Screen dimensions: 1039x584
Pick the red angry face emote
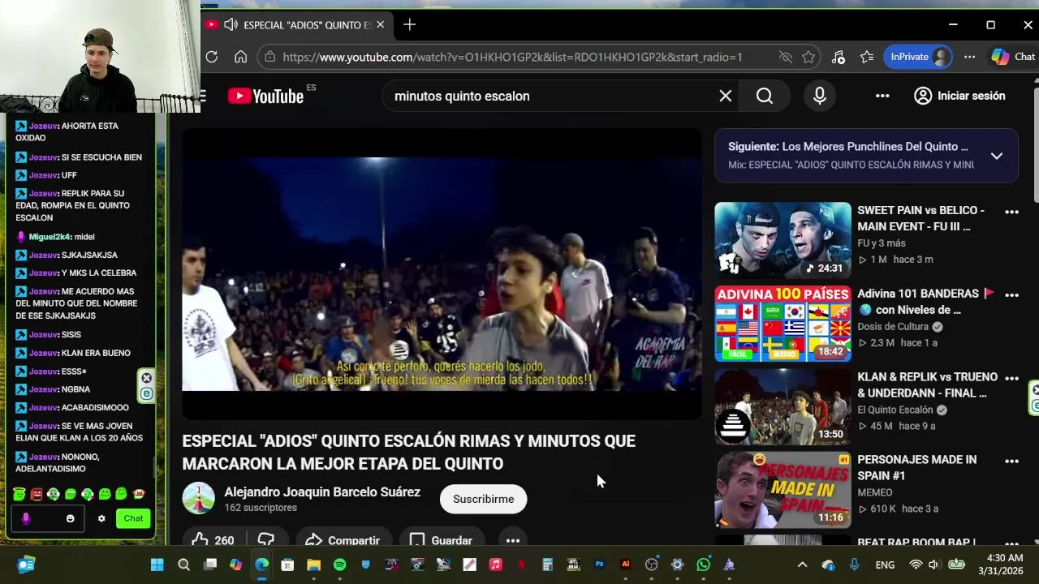point(37,494)
